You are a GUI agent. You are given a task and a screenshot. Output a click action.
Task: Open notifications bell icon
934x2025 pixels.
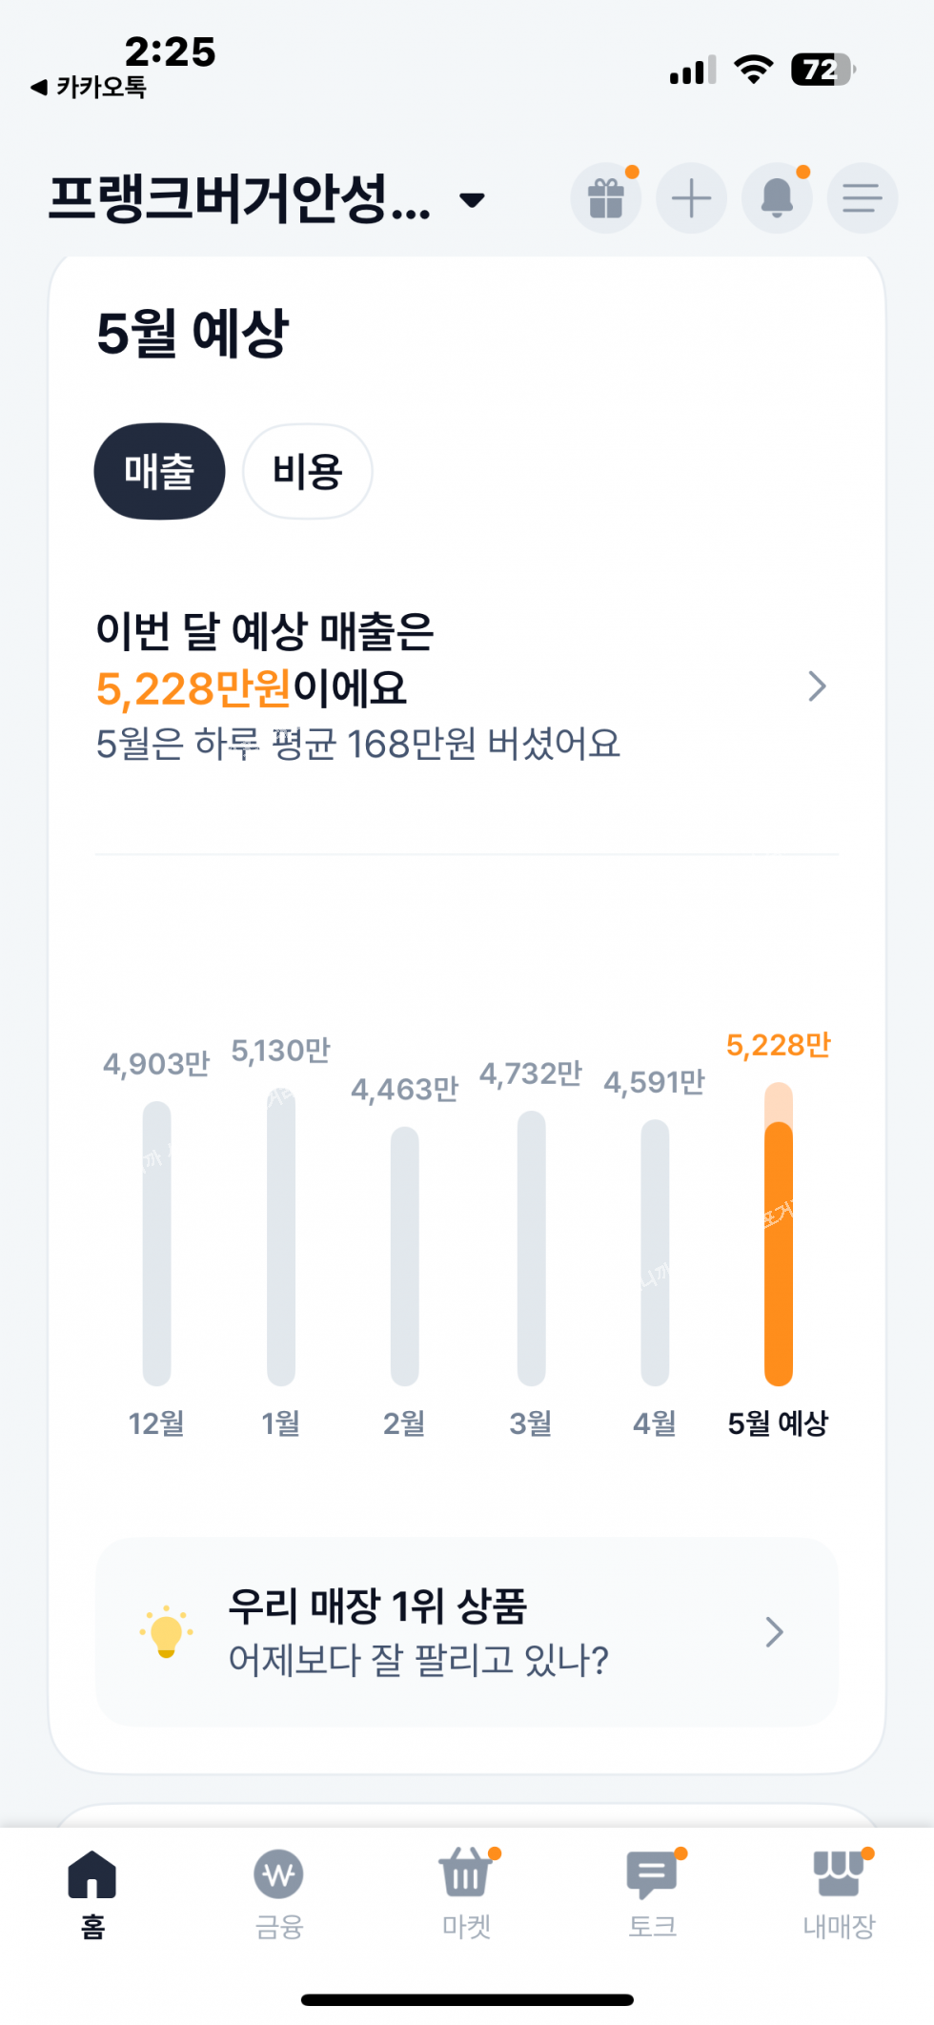777,198
